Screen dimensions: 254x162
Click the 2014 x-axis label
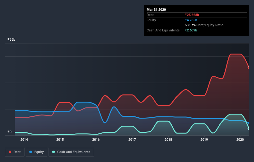(x=24, y=140)
